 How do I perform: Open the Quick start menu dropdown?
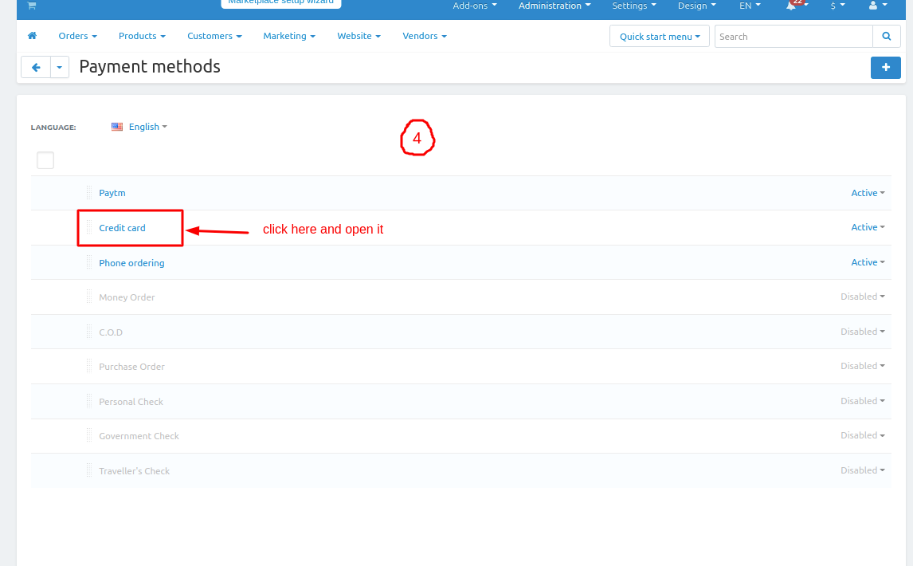659,36
